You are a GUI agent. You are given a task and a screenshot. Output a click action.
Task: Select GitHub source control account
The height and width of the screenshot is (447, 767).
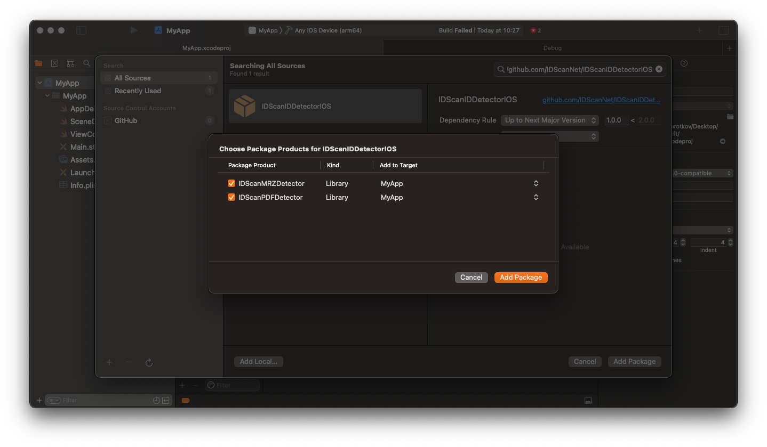[x=159, y=120]
